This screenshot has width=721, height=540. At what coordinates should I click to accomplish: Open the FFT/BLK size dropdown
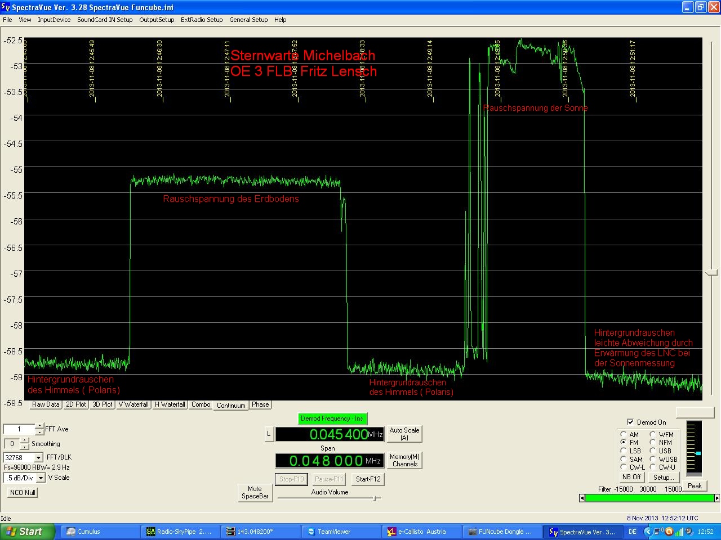coord(39,458)
